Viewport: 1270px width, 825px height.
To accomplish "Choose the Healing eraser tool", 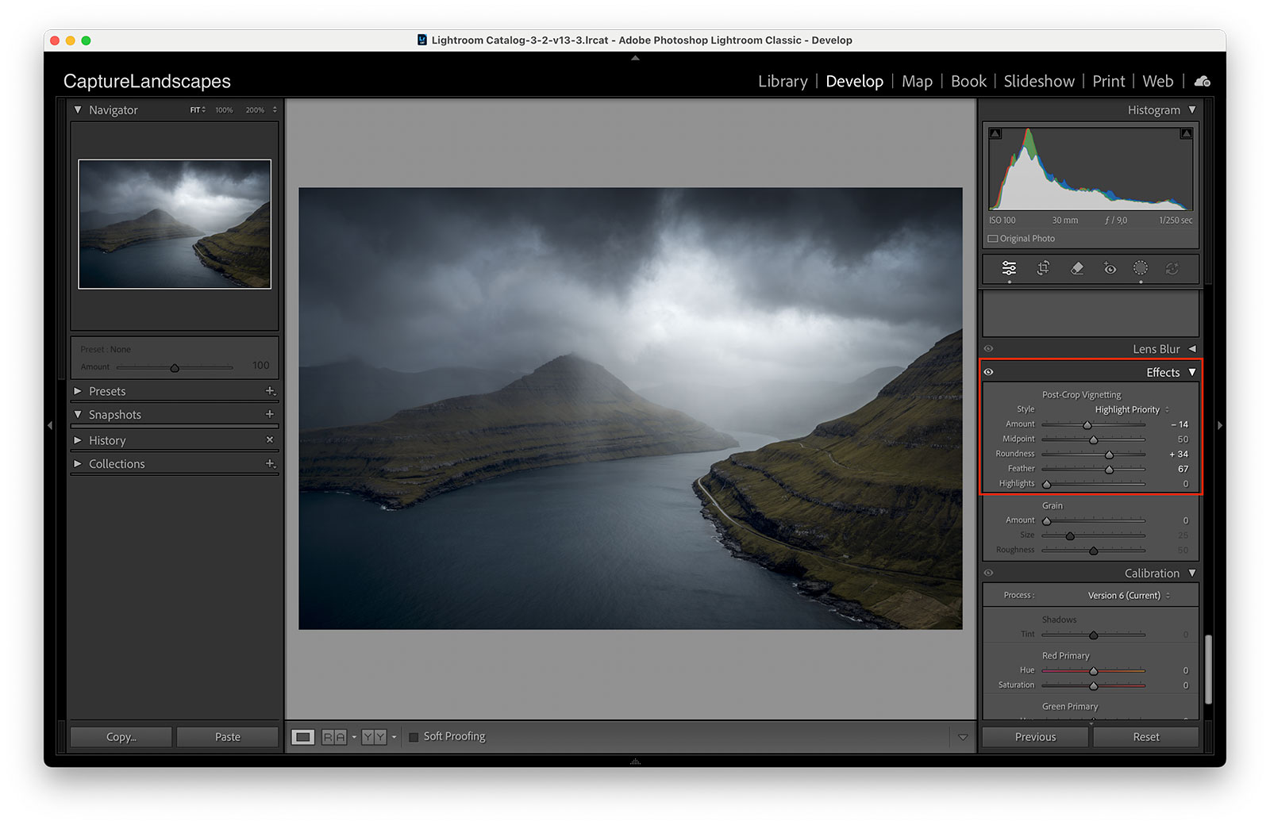I will coord(1076,268).
